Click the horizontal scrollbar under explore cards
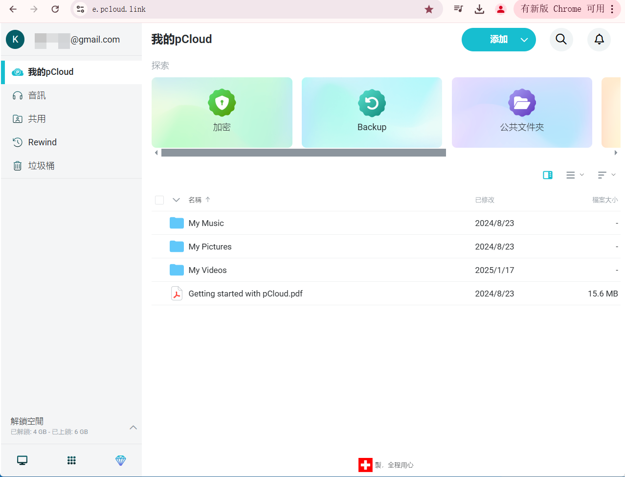The height and width of the screenshot is (477, 625). pos(304,153)
